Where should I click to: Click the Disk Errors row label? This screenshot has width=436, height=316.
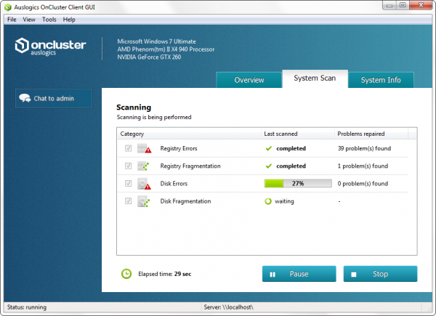point(174,184)
